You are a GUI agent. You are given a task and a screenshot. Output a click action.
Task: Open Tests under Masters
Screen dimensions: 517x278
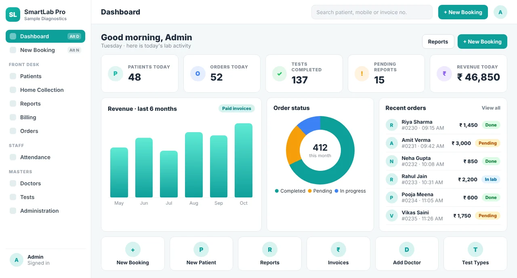pyautogui.click(x=45, y=197)
